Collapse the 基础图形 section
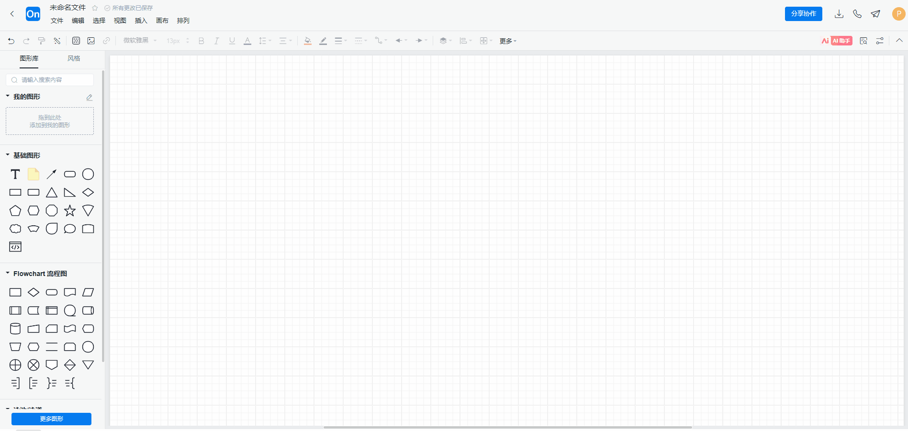The width and height of the screenshot is (908, 431). [8, 155]
